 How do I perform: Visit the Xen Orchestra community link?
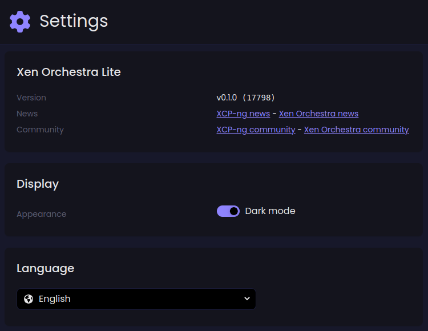pos(357,130)
